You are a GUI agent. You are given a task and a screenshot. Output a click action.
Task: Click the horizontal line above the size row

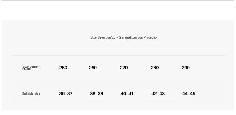(118, 55)
